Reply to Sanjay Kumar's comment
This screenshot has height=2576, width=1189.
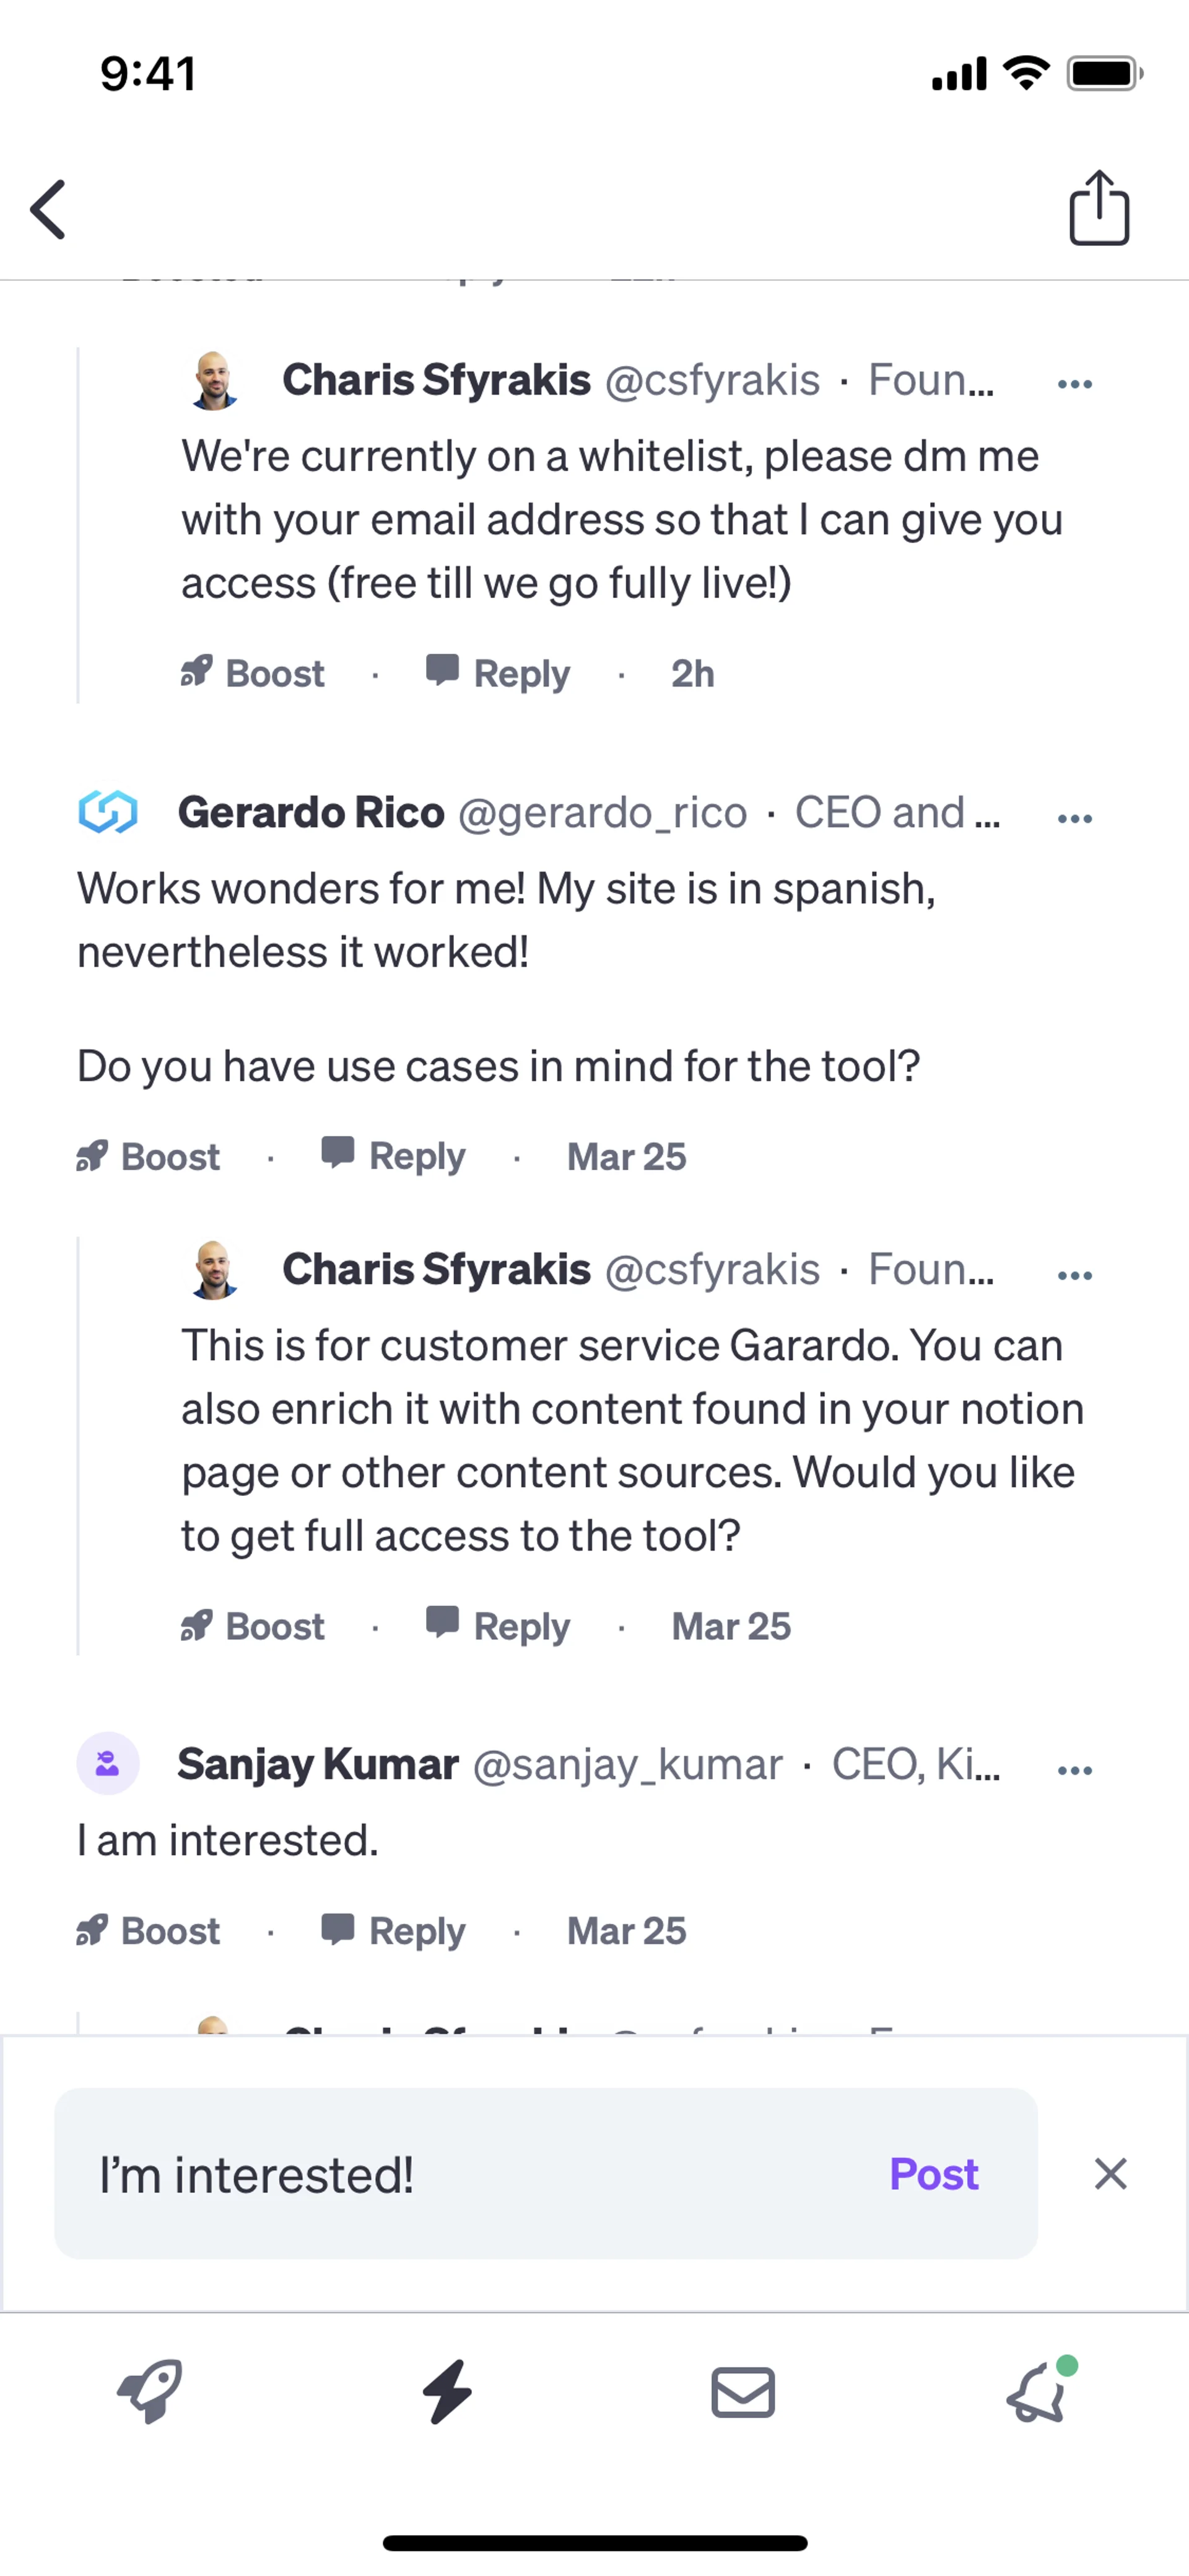(394, 1931)
